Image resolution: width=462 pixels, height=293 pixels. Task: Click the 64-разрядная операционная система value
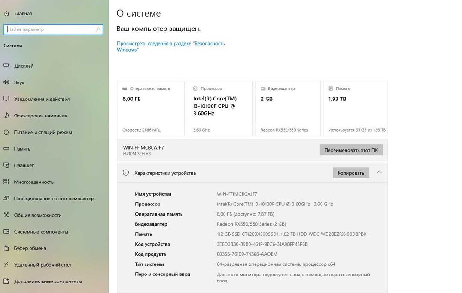276,264
